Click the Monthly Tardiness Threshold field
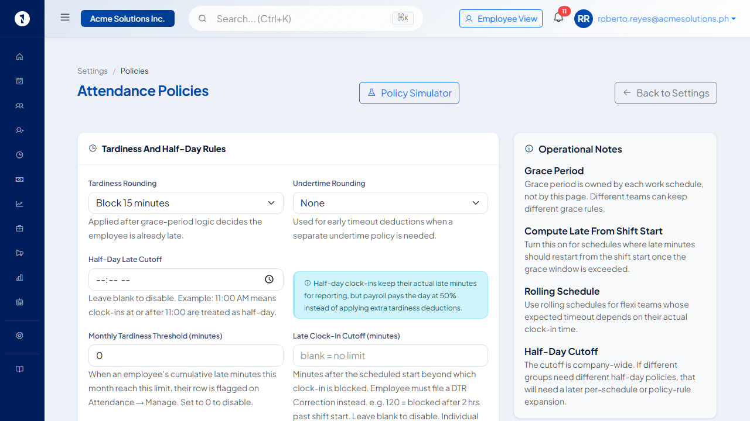 pos(186,356)
